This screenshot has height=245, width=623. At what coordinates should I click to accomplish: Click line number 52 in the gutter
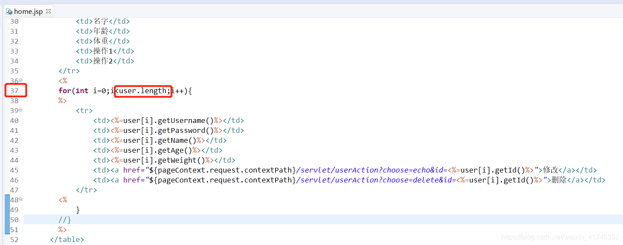pos(14,239)
